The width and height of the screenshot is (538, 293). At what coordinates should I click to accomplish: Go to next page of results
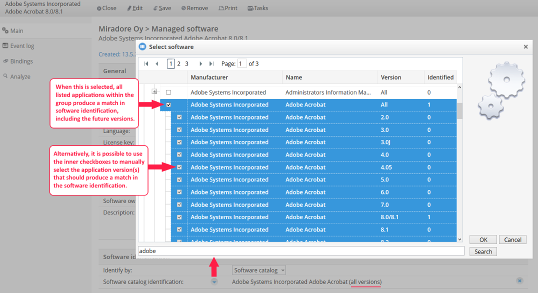click(x=200, y=63)
